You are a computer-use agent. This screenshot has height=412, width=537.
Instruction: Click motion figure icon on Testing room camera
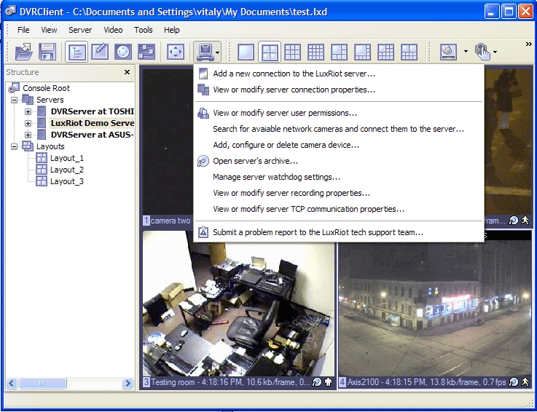click(x=329, y=382)
